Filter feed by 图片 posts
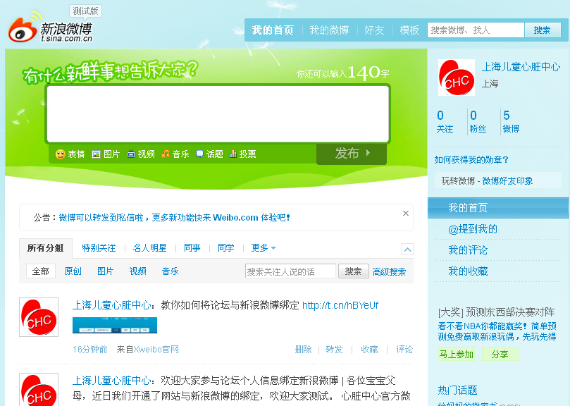 105,271
